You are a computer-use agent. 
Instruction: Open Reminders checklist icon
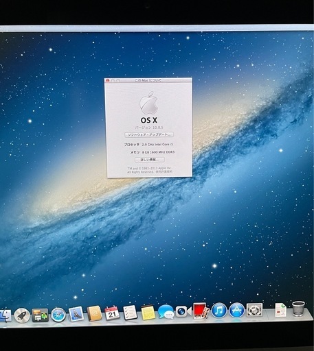[x=130, y=313]
